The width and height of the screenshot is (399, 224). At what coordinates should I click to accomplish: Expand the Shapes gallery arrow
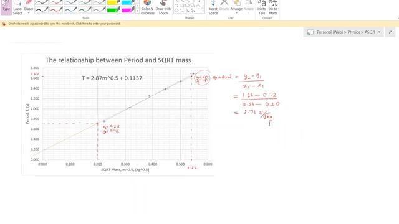[203, 11]
